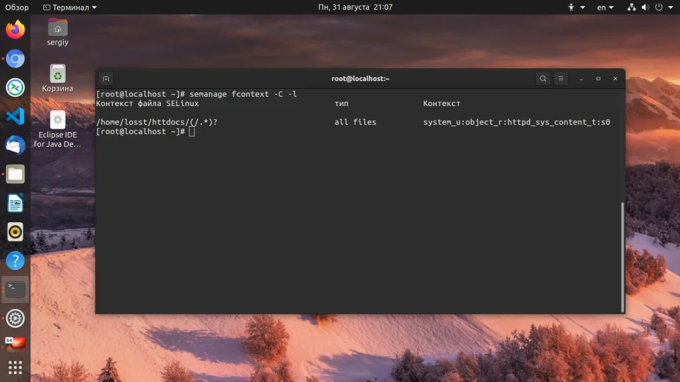Click the terminal prompt cursor line
This screenshot has height=382, width=680.
pyautogui.click(x=145, y=132)
